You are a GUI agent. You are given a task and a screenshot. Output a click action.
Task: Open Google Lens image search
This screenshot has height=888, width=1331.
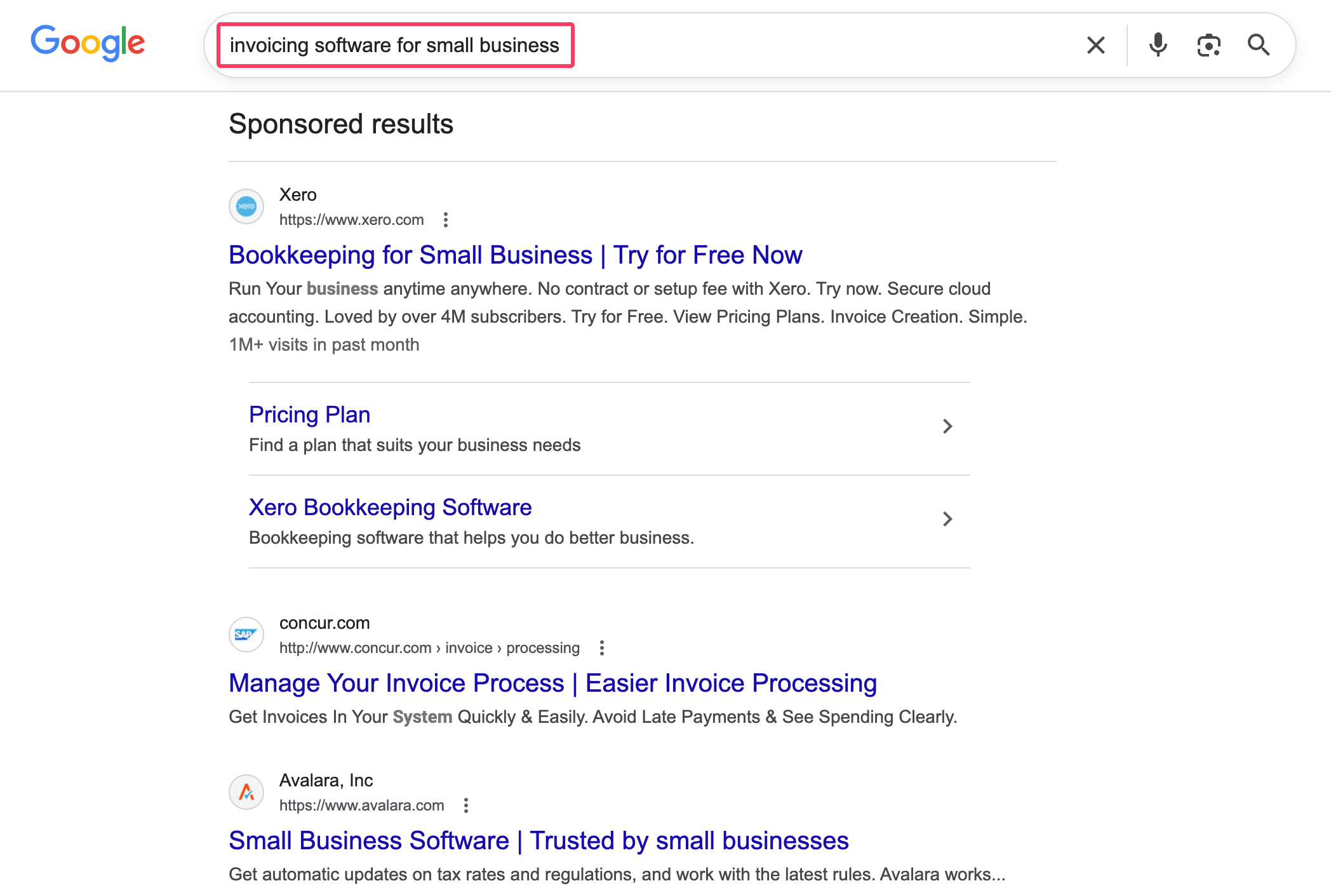click(x=1208, y=44)
